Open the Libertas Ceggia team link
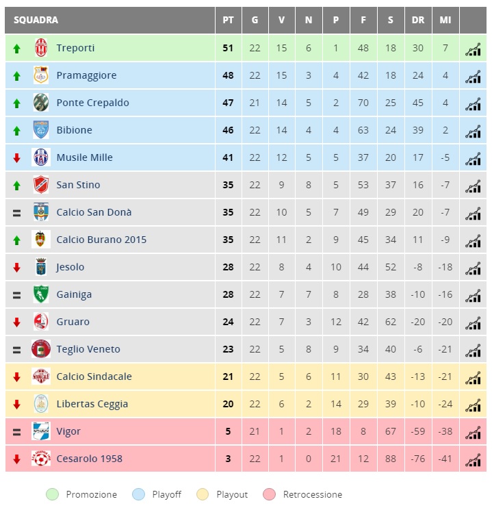 (x=92, y=404)
